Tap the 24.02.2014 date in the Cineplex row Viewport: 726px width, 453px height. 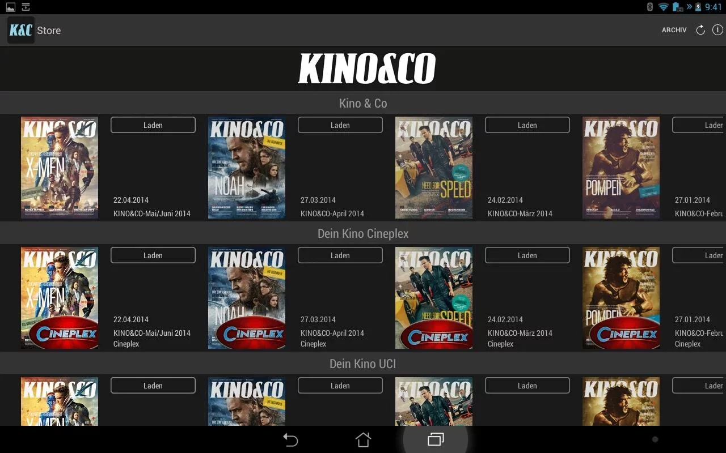tap(505, 319)
